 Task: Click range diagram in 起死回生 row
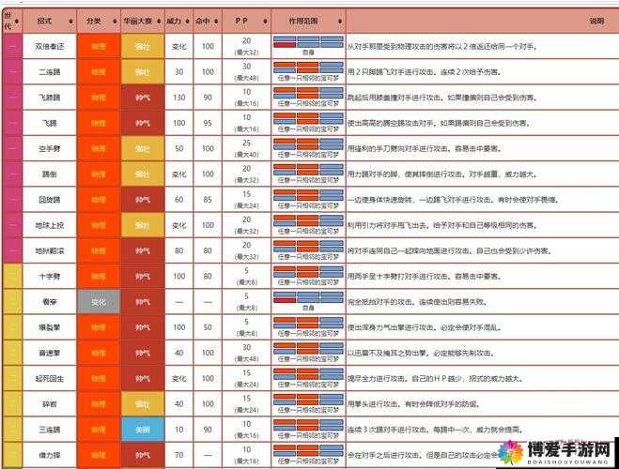pyautogui.click(x=308, y=374)
